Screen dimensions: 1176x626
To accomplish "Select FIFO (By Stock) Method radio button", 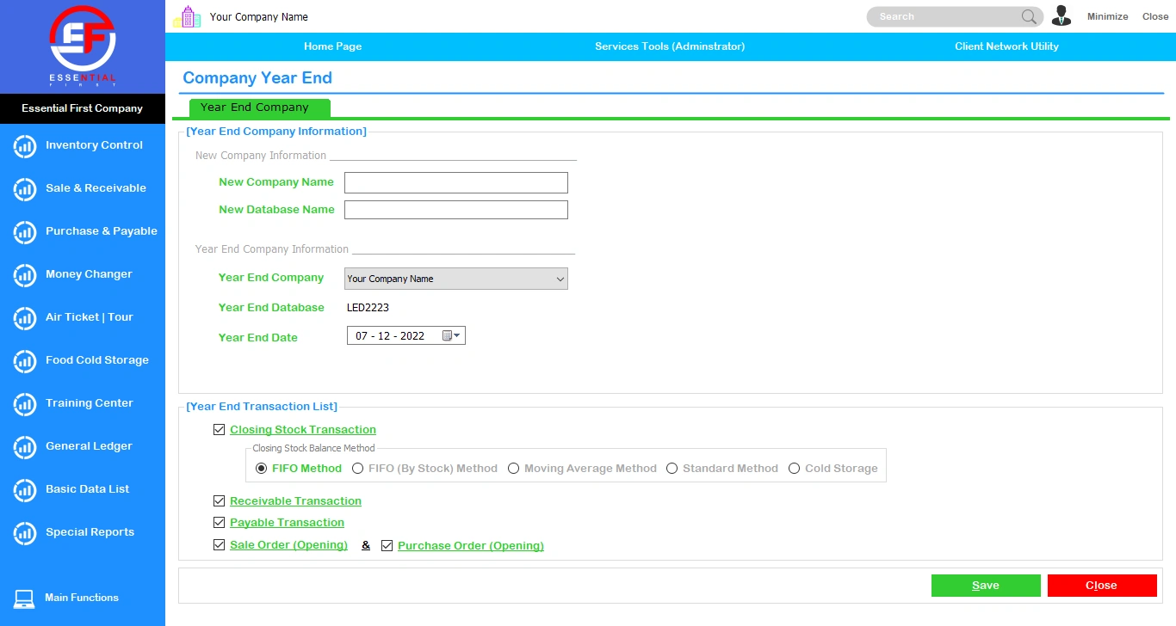I will [x=358, y=469].
